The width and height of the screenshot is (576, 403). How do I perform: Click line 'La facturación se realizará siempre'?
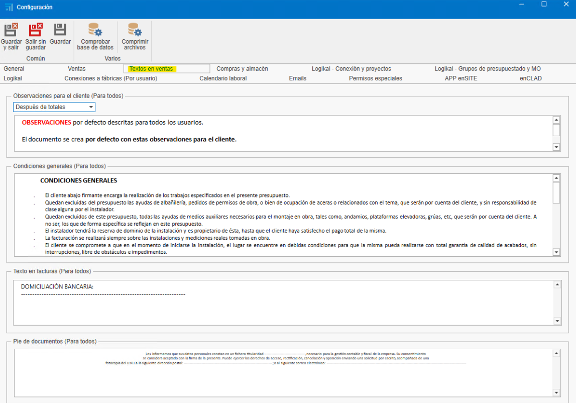(x=157, y=238)
